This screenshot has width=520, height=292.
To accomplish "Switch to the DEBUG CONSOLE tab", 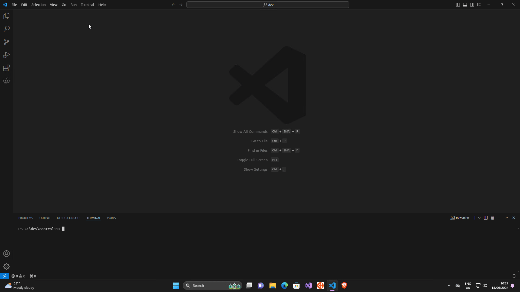I will [x=69, y=218].
